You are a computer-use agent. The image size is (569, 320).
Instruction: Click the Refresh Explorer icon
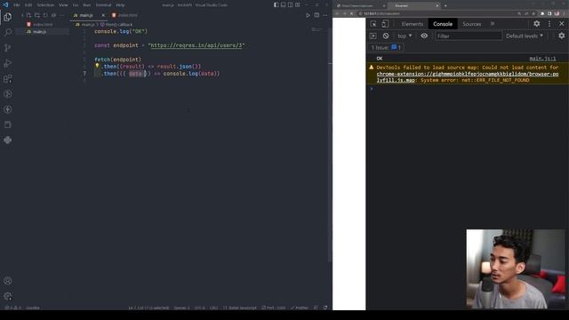[45, 15]
